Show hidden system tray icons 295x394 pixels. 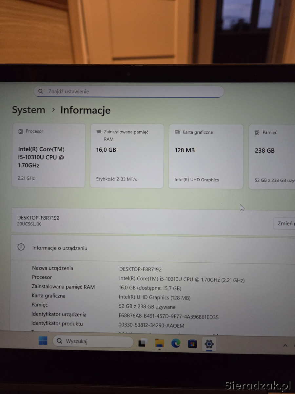click(x=285, y=345)
